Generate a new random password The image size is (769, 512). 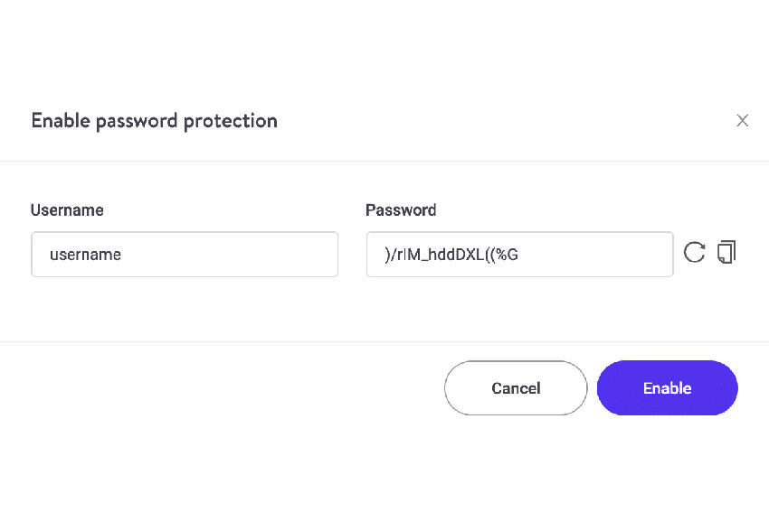(694, 253)
